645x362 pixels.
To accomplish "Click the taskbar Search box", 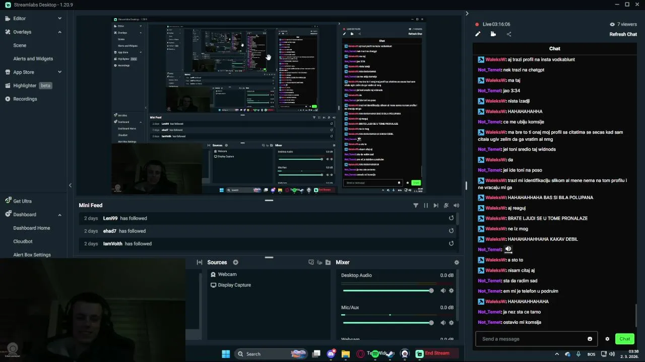I will (x=271, y=354).
